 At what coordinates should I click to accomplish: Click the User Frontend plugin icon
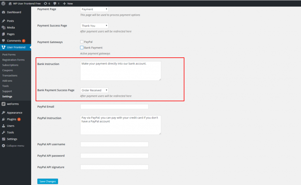[4, 47]
